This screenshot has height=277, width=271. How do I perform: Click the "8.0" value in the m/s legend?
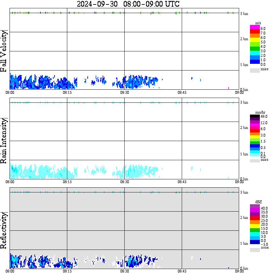click(x=263, y=29)
